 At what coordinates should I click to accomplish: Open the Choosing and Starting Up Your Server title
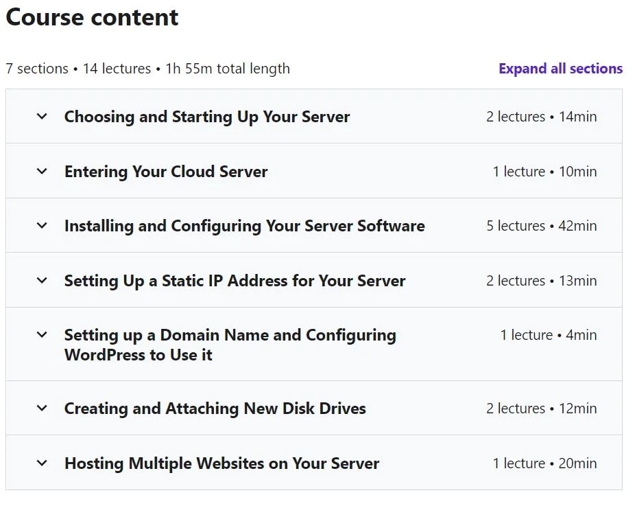point(207,117)
